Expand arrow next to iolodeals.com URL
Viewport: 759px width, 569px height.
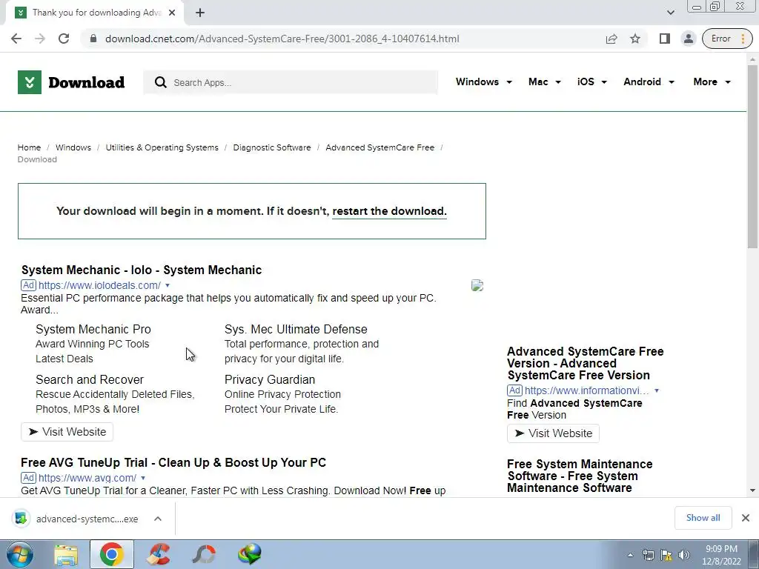point(168,285)
